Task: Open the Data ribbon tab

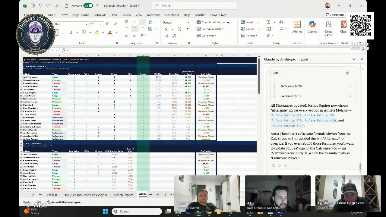Action: (x=114, y=15)
